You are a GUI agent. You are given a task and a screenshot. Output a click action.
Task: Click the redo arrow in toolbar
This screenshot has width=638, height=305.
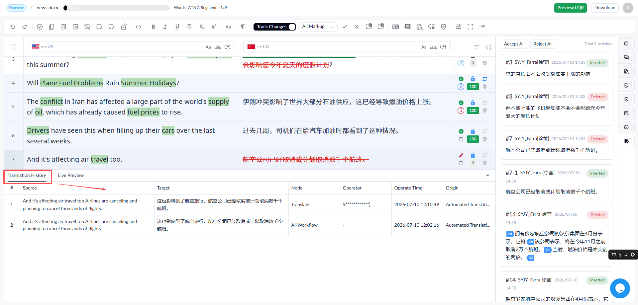point(25,27)
